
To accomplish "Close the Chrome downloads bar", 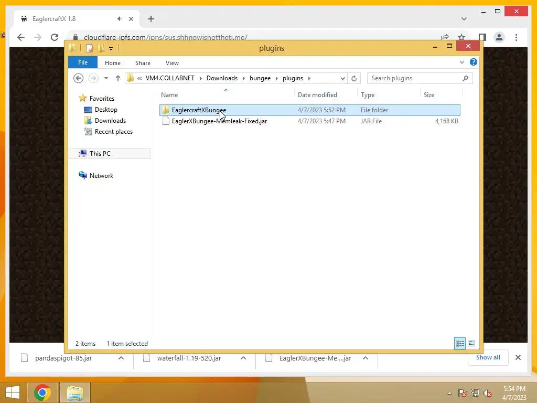I will click(x=518, y=357).
